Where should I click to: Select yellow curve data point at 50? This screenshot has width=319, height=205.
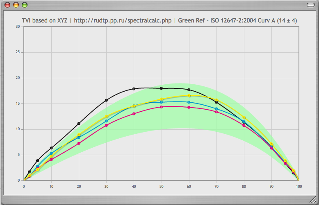click(162, 99)
